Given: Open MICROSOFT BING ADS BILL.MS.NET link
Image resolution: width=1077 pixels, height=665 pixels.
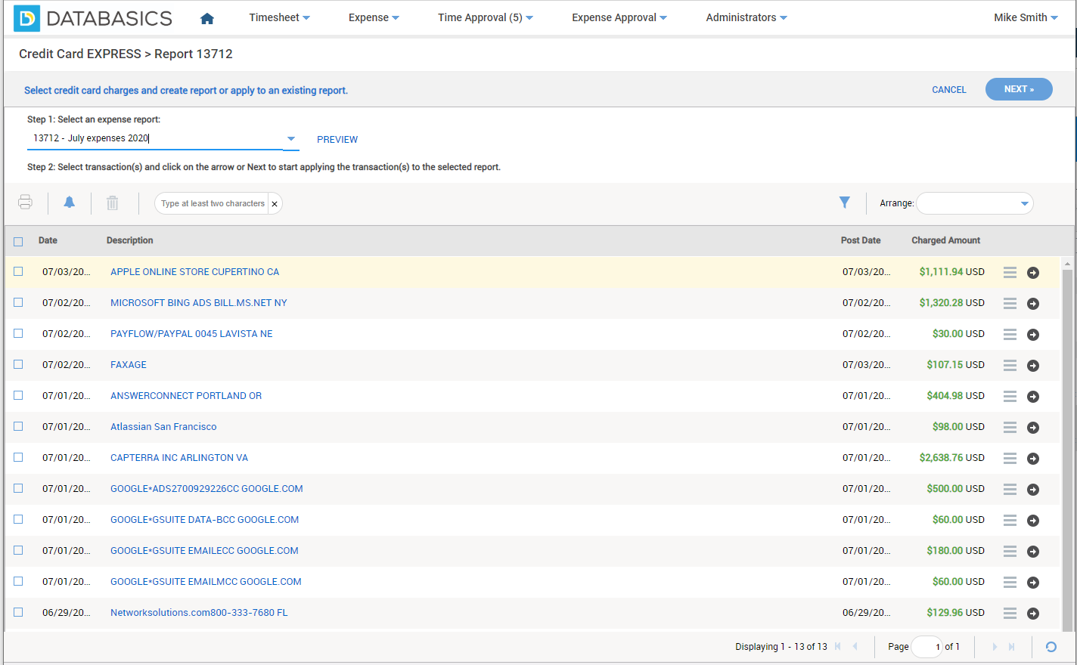Looking at the screenshot, I should coord(199,303).
